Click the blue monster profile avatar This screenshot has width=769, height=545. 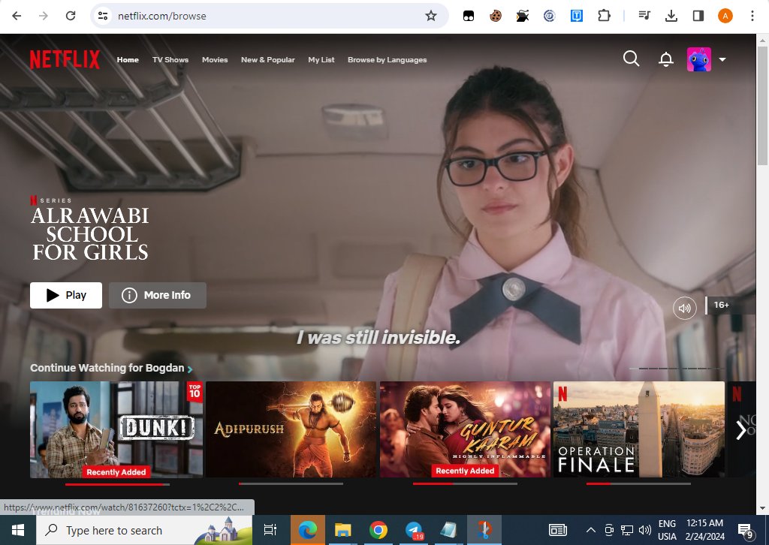click(x=699, y=59)
